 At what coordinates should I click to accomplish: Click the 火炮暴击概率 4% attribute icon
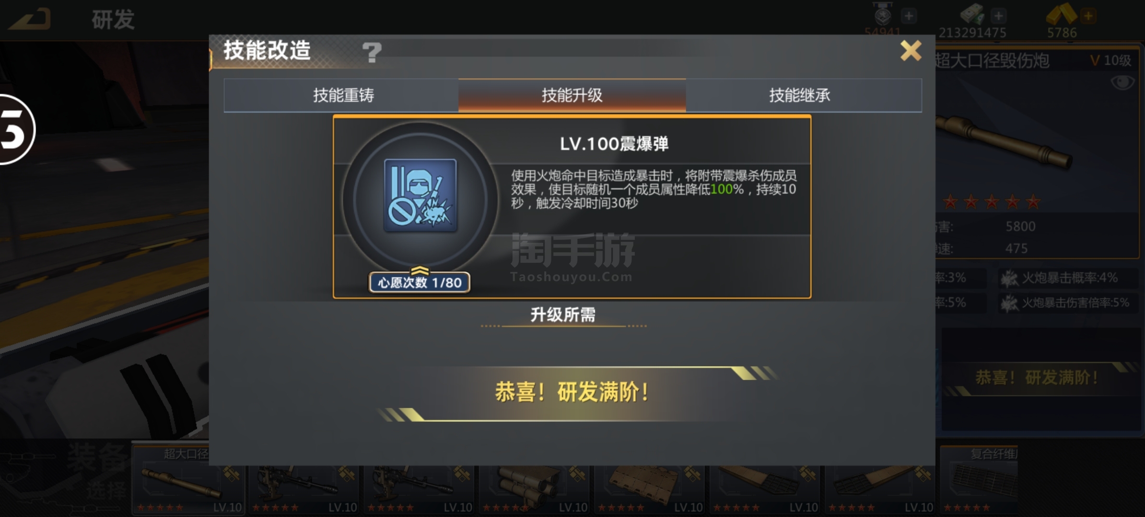(1010, 278)
